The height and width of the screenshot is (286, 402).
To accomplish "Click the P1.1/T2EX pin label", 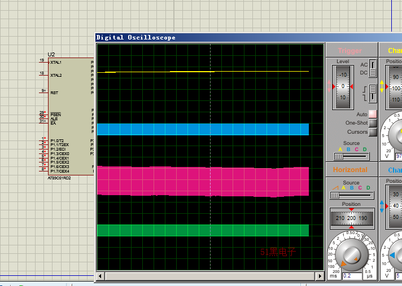I will tap(59, 145).
